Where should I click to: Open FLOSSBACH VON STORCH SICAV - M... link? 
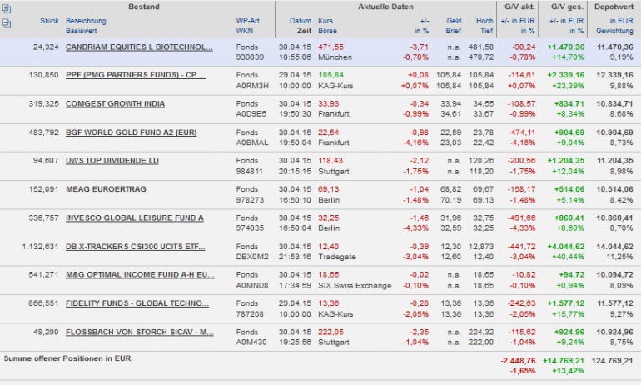(x=139, y=332)
